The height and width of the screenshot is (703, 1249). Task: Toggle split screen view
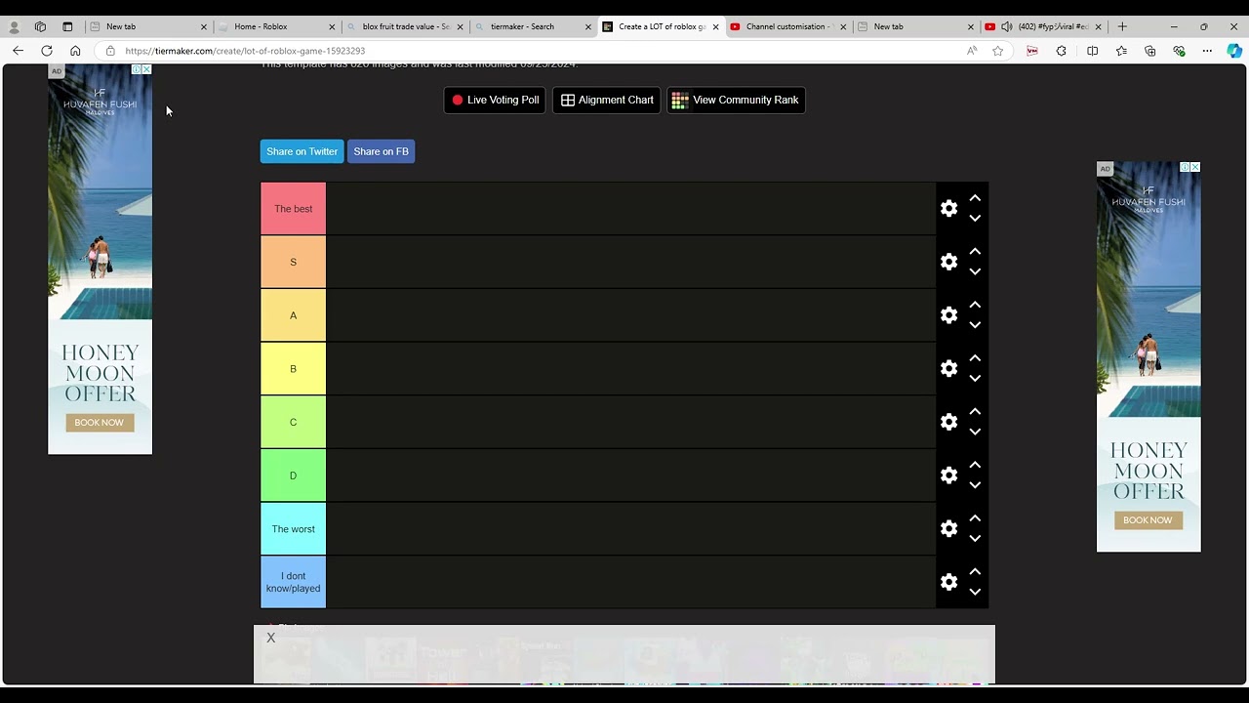click(1092, 51)
